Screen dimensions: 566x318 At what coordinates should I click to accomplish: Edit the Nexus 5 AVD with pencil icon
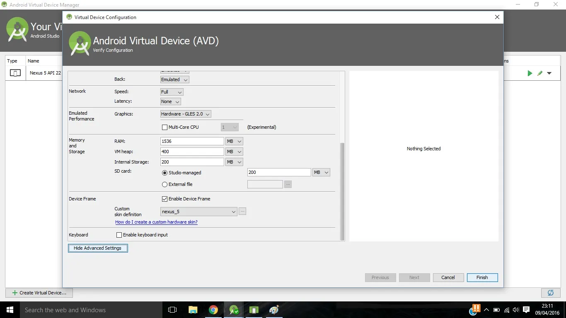(x=539, y=73)
